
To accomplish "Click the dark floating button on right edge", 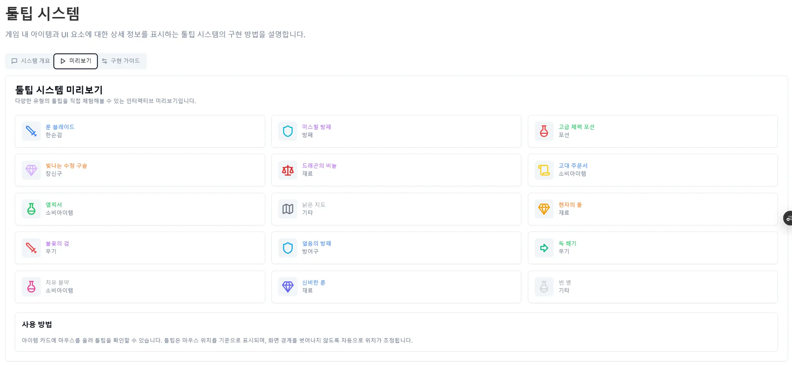I will point(789,218).
